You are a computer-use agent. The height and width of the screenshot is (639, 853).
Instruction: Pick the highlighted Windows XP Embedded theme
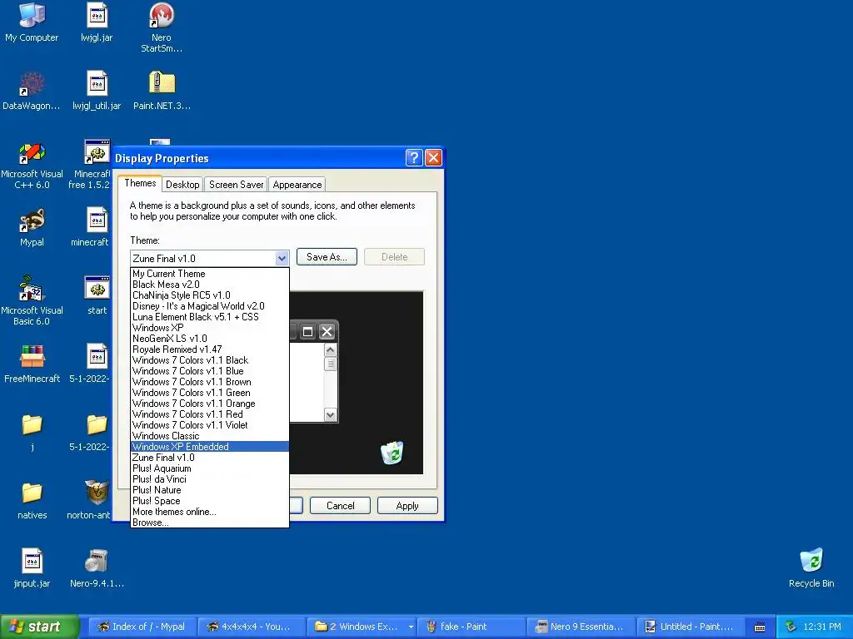click(x=210, y=447)
